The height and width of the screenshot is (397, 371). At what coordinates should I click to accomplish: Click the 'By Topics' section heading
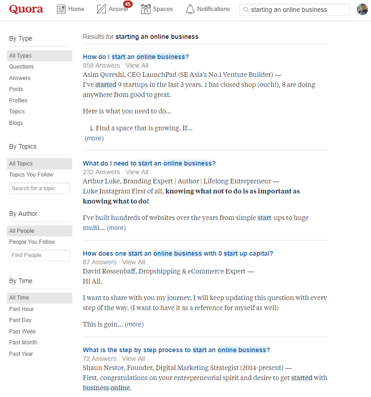click(x=23, y=147)
